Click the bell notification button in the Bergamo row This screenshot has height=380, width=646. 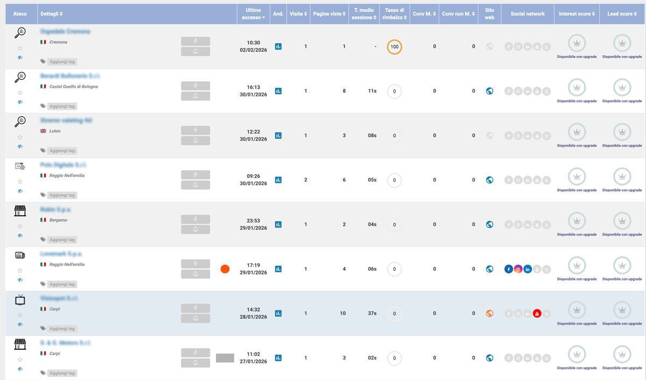click(x=195, y=230)
